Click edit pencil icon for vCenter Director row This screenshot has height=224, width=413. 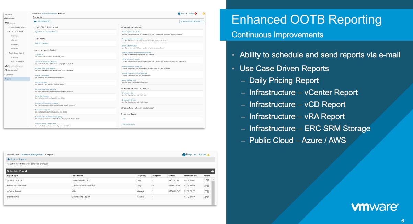tap(205, 180)
